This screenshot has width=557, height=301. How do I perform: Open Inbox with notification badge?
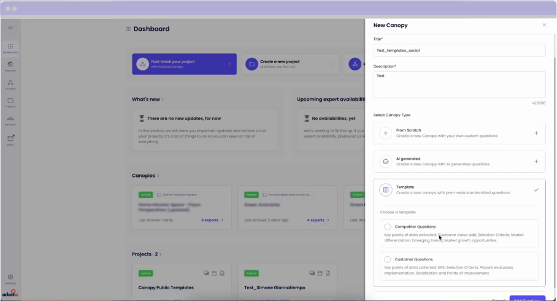point(10,139)
